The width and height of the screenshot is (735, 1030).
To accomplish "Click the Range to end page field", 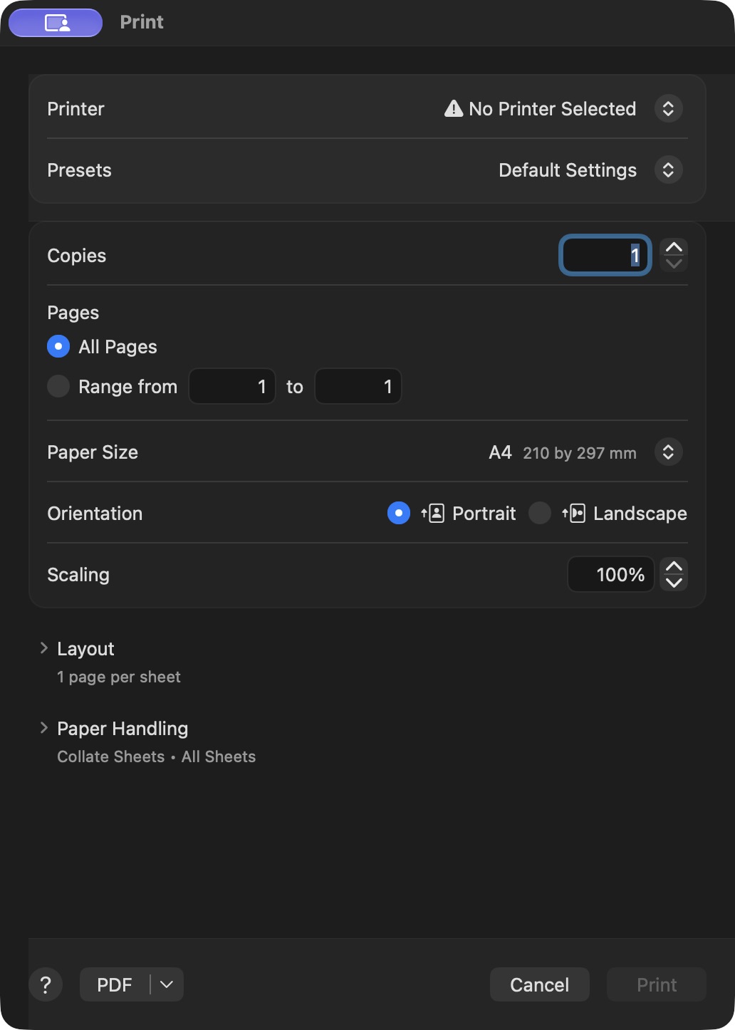I will (358, 386).
